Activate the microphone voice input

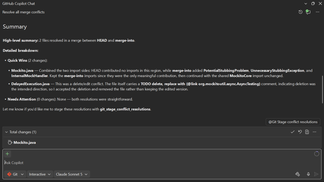(308, 174)
